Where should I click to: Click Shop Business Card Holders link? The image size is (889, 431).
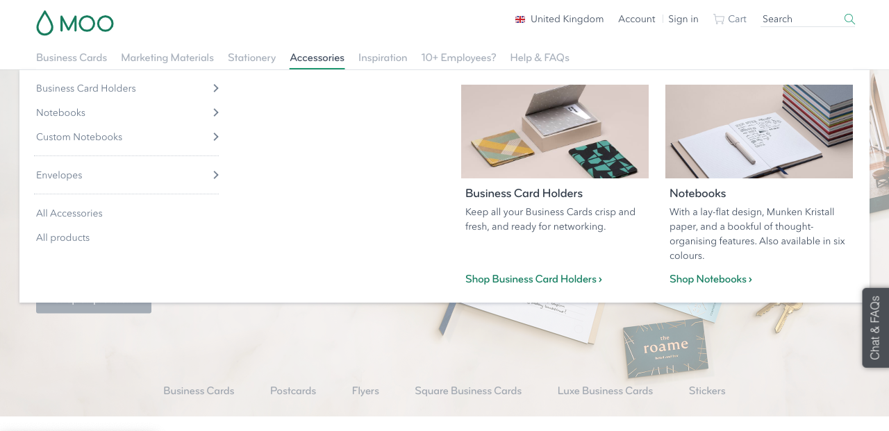[x=533, y=279]
